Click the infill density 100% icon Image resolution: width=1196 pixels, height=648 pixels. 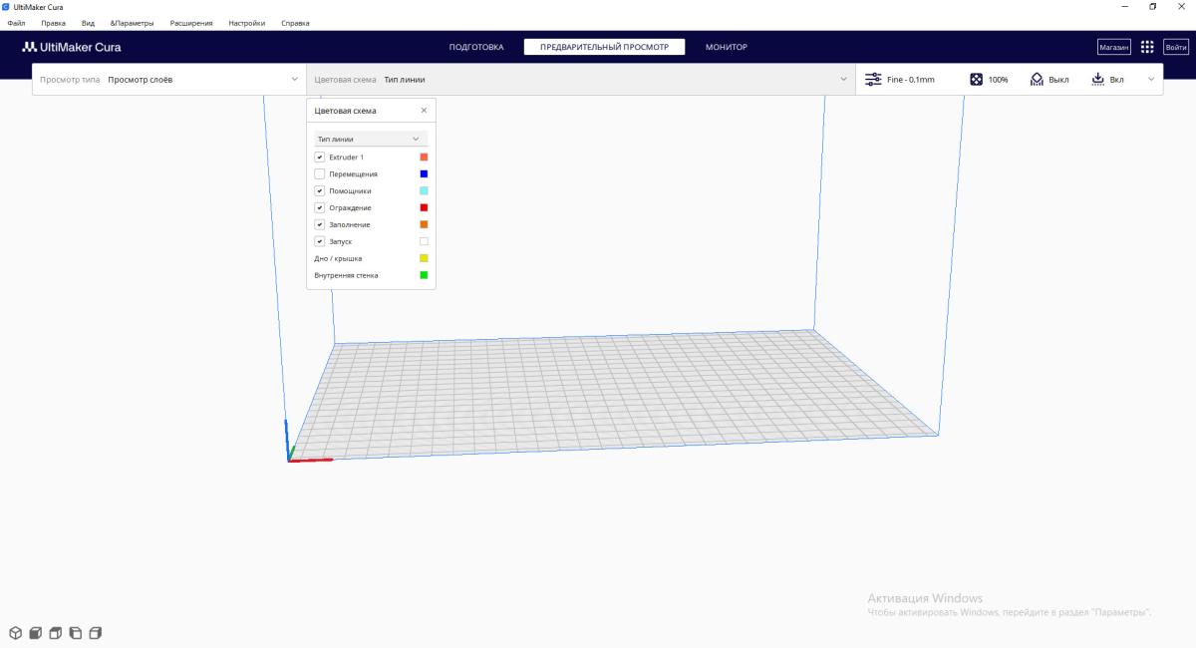[x=977, y=80]
